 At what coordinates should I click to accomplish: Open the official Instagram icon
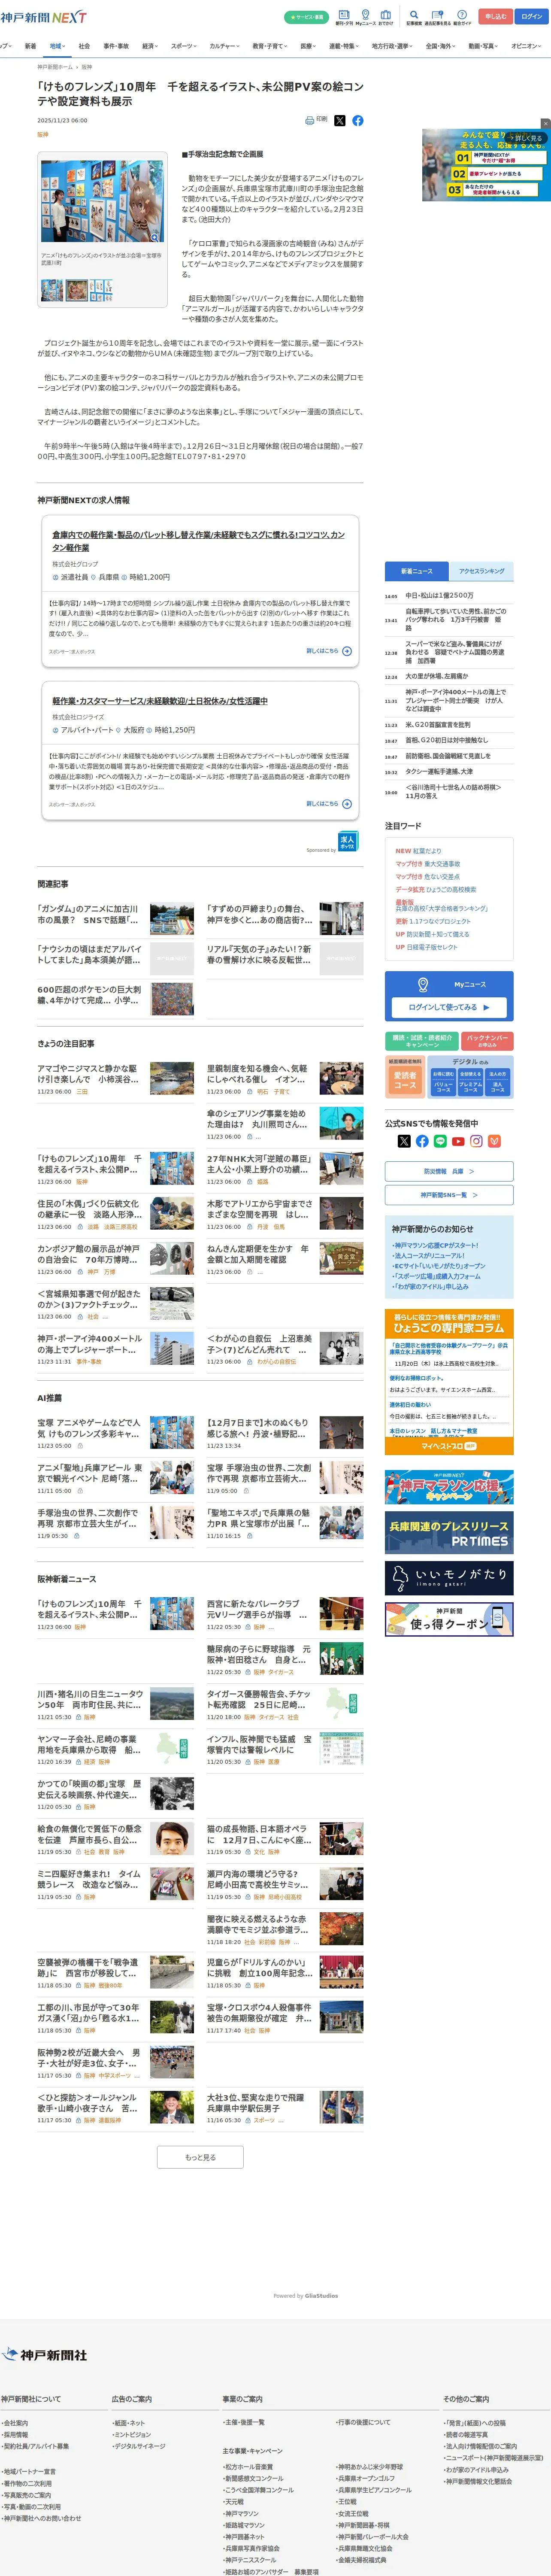(476, 1141)
